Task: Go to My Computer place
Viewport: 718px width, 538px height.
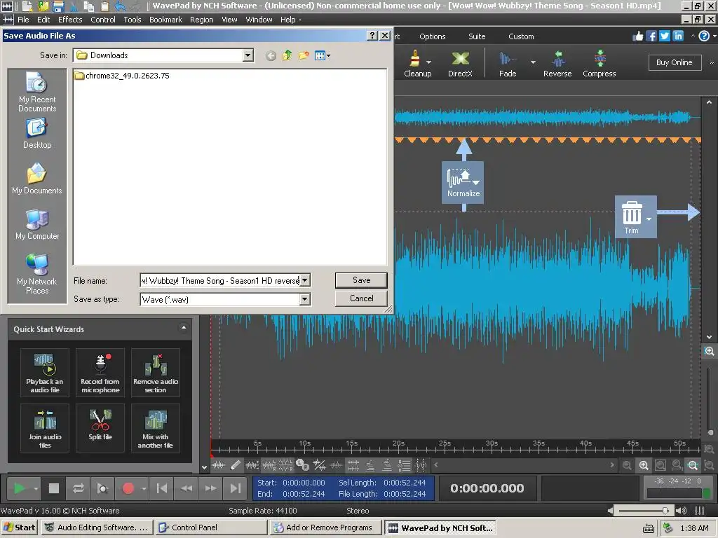Action: click(37, 224)
